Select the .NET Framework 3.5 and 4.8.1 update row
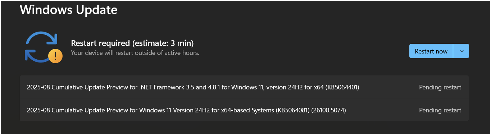 coord(244,87)
